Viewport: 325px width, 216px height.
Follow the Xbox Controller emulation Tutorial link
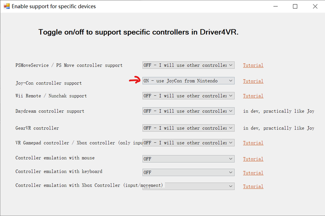coord(253,187)
